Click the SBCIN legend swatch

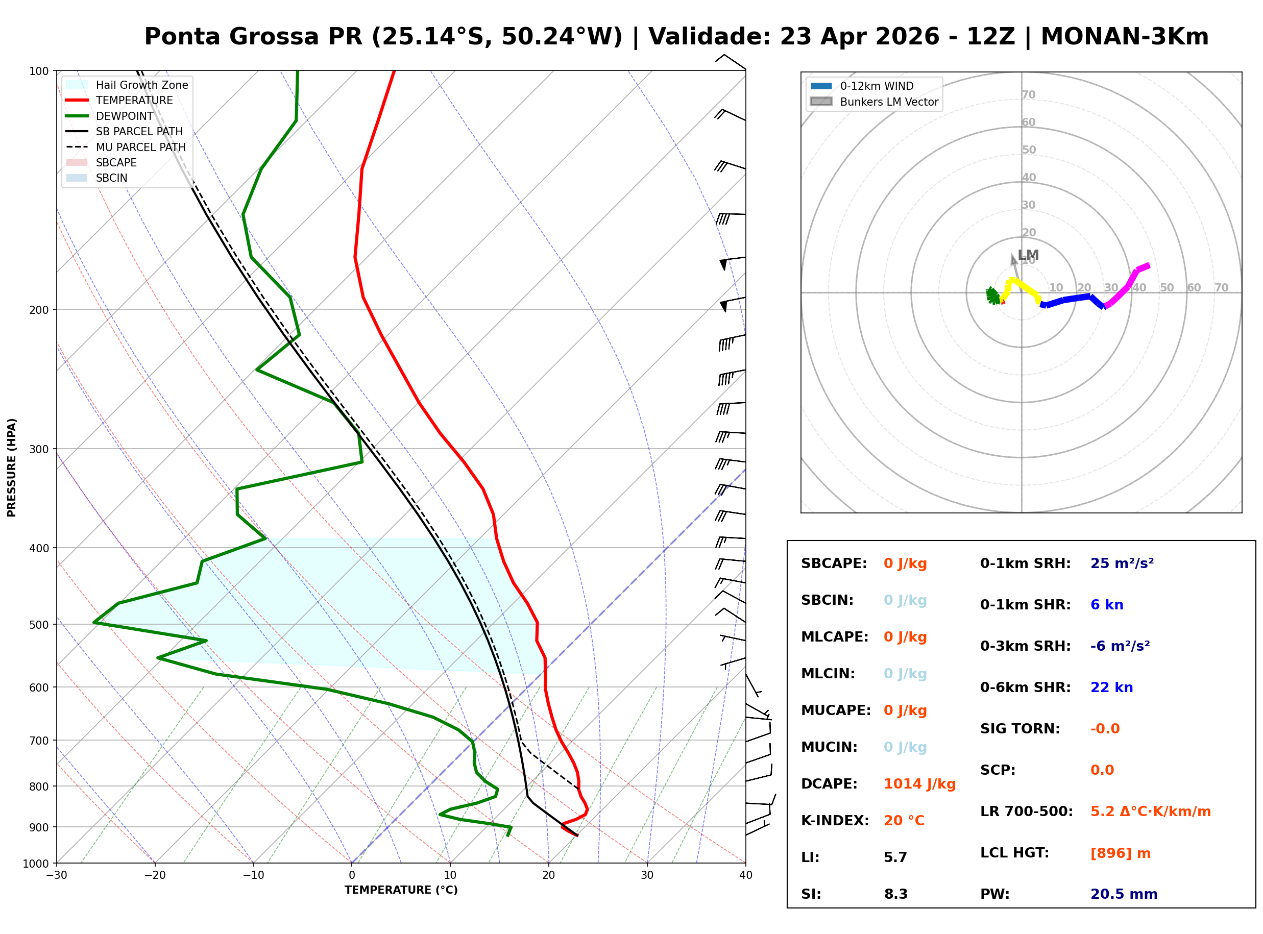77,178
